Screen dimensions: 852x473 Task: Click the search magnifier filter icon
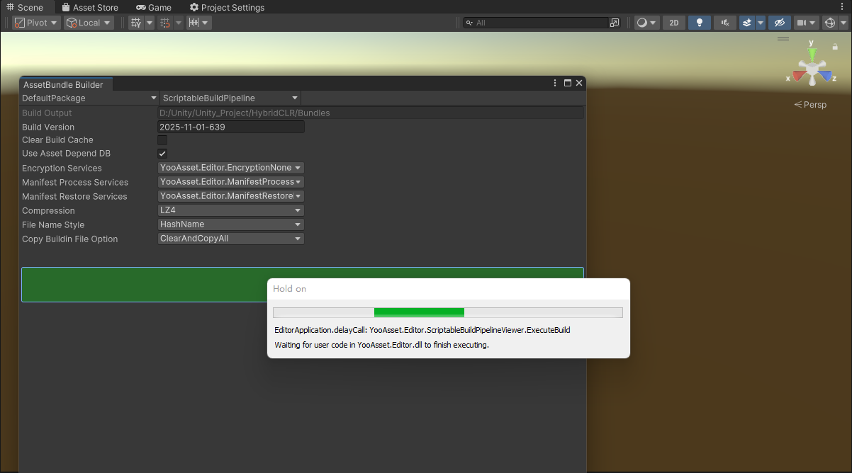tap(469, 23)
